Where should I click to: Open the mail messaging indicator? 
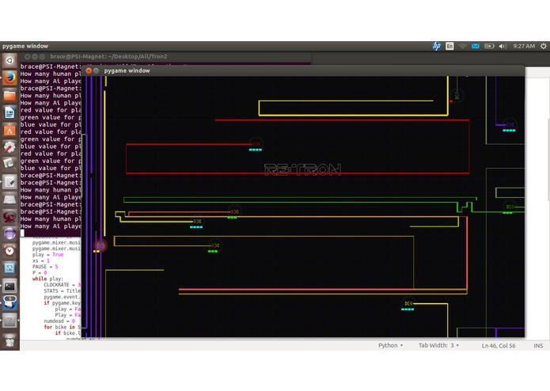click(x=476, y=46)
